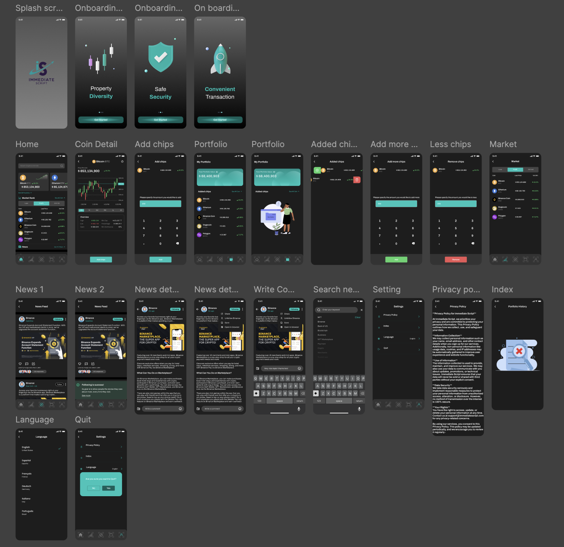This screenshot has width=564, height=547.
Task: Tap the comment icon on News 1 post
Action: coord(27,364)
